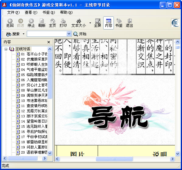
Task: Click the 返回 back toolbar icon
Action: click(x=10, y=23)
